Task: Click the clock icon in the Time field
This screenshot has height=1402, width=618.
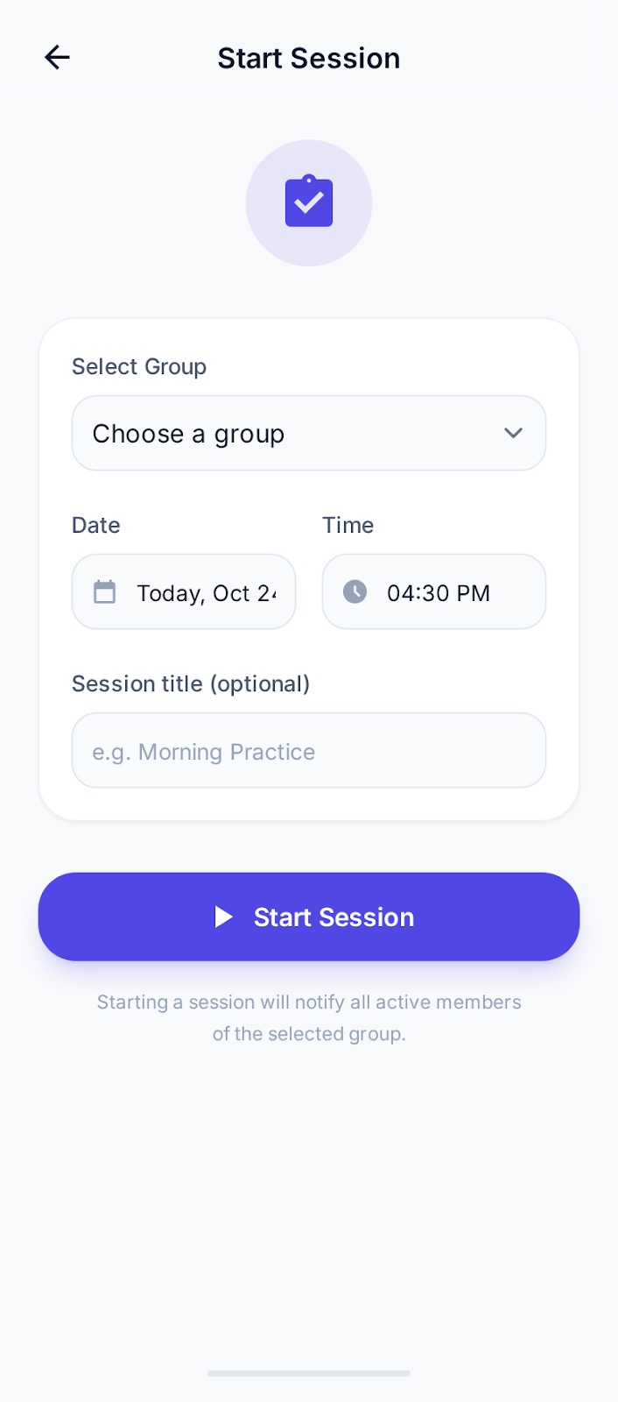Action: tap(354, 591)
